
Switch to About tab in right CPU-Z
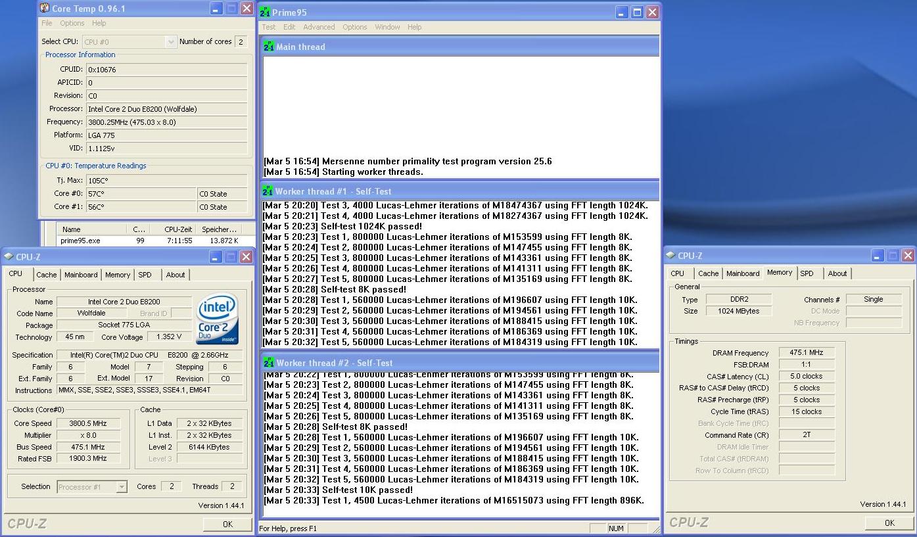[837, 273]
